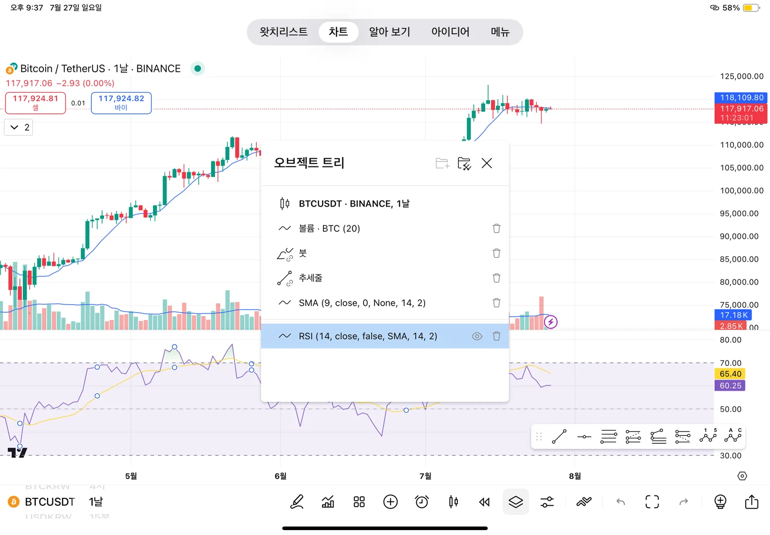Toggle fullscreen mode icon
The height and width of the screenshot is (535, 770).
point(652,502)
